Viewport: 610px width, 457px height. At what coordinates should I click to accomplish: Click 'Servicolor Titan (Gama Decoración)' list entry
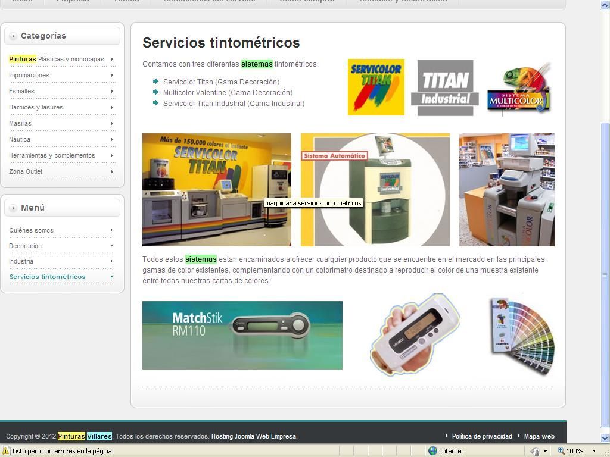click(x=222, y=82)
